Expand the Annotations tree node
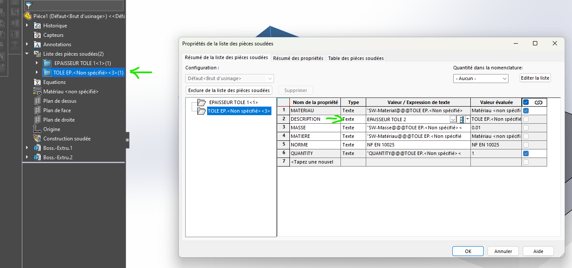This screenshot has height=268, width=572. pos(27,45)
